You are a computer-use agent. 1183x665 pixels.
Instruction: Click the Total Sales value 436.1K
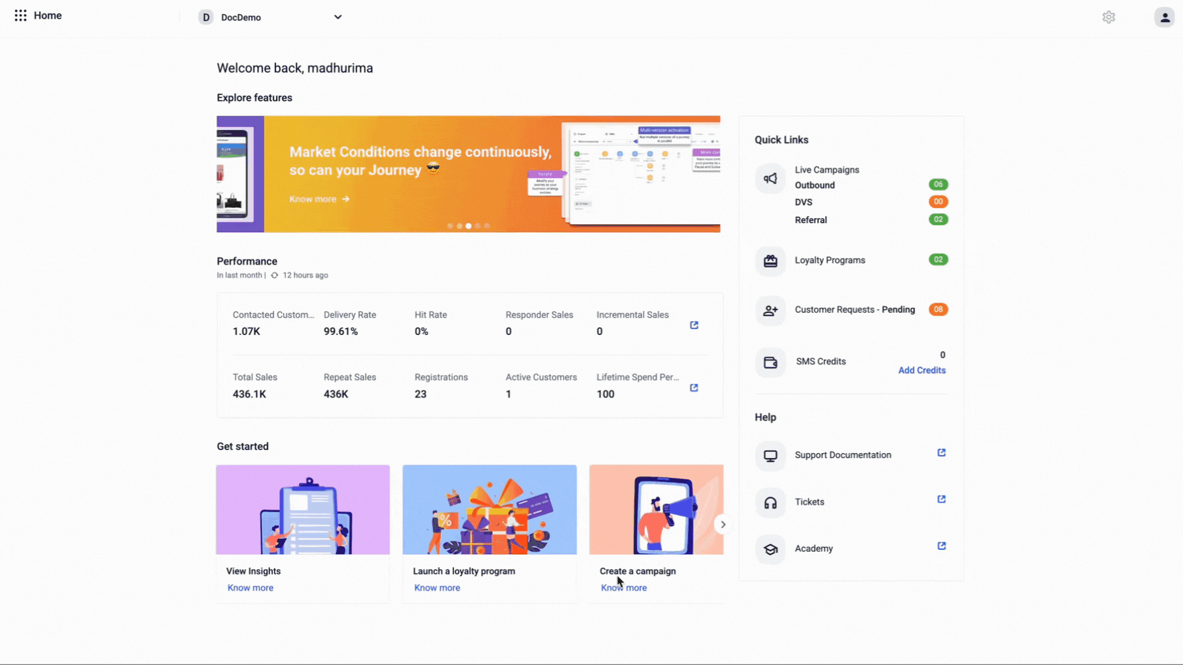click(x=250, y=394)
